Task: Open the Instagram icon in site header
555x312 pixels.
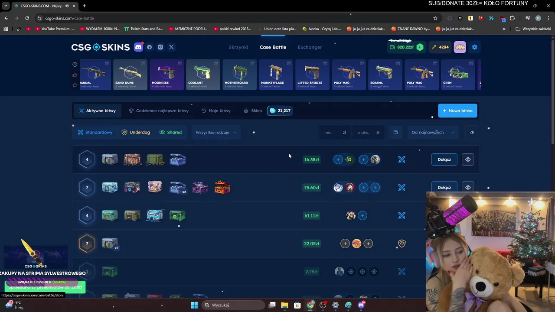Action: 160,47
